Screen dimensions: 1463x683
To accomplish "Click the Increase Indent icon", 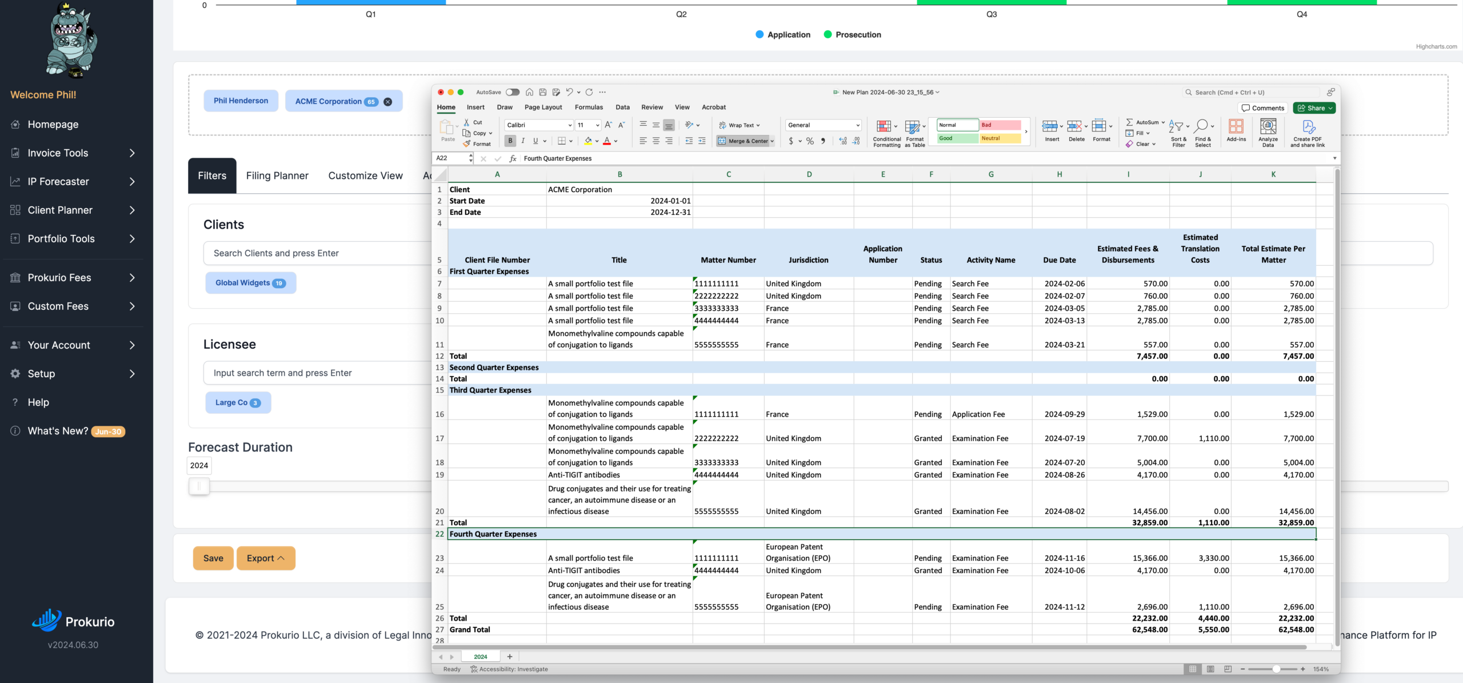I will coord(702,141).
